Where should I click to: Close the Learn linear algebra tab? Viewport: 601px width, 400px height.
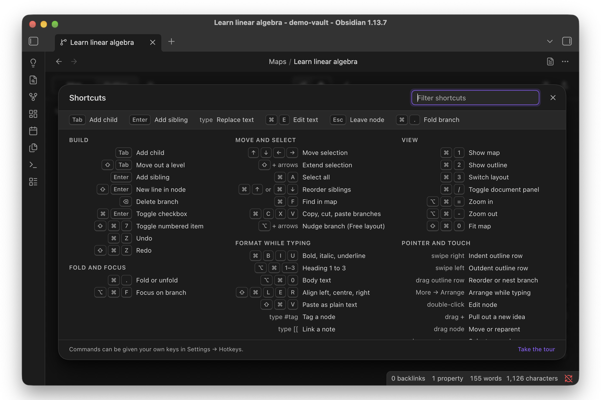pos(153,42)
